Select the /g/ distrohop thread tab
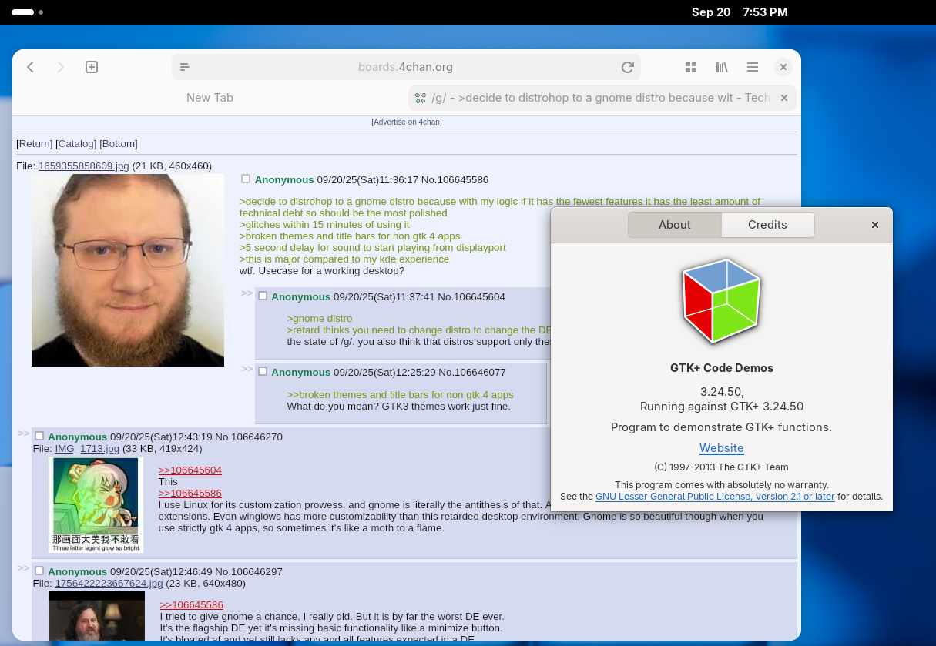This screenshot has width=936, height=646. tap(602, 98)
